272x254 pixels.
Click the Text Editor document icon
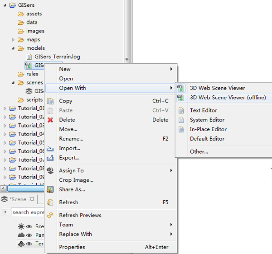(181, 110)
